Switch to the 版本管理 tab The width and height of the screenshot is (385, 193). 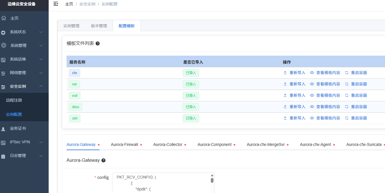pos(99,26)
